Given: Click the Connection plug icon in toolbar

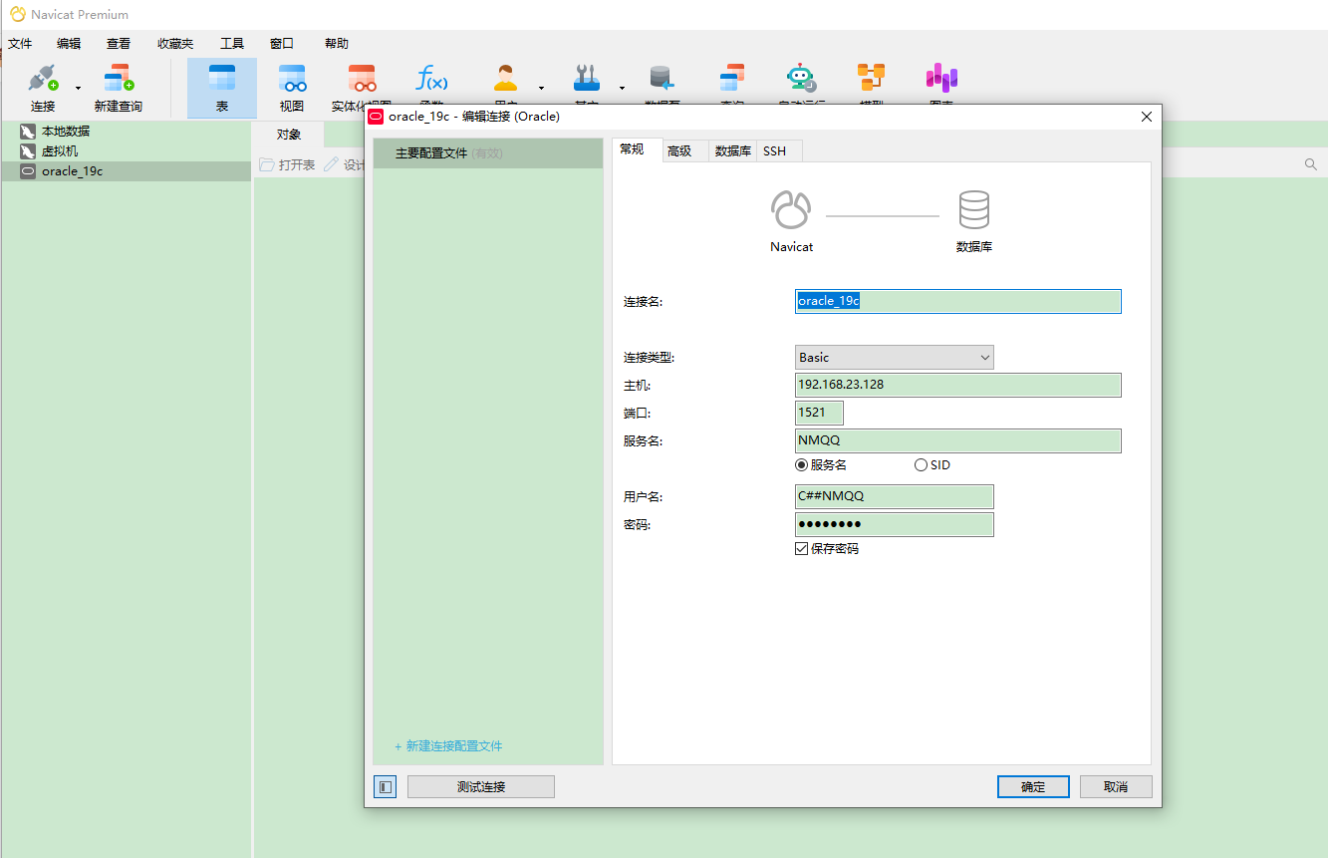Looking at the screenshot, I should pos(43,79).
